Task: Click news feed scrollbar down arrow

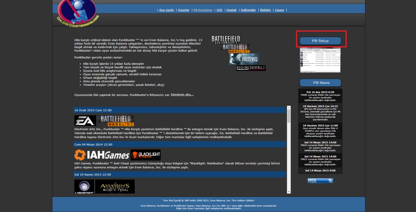Action: pyautogui.click(x=289, y=191)
